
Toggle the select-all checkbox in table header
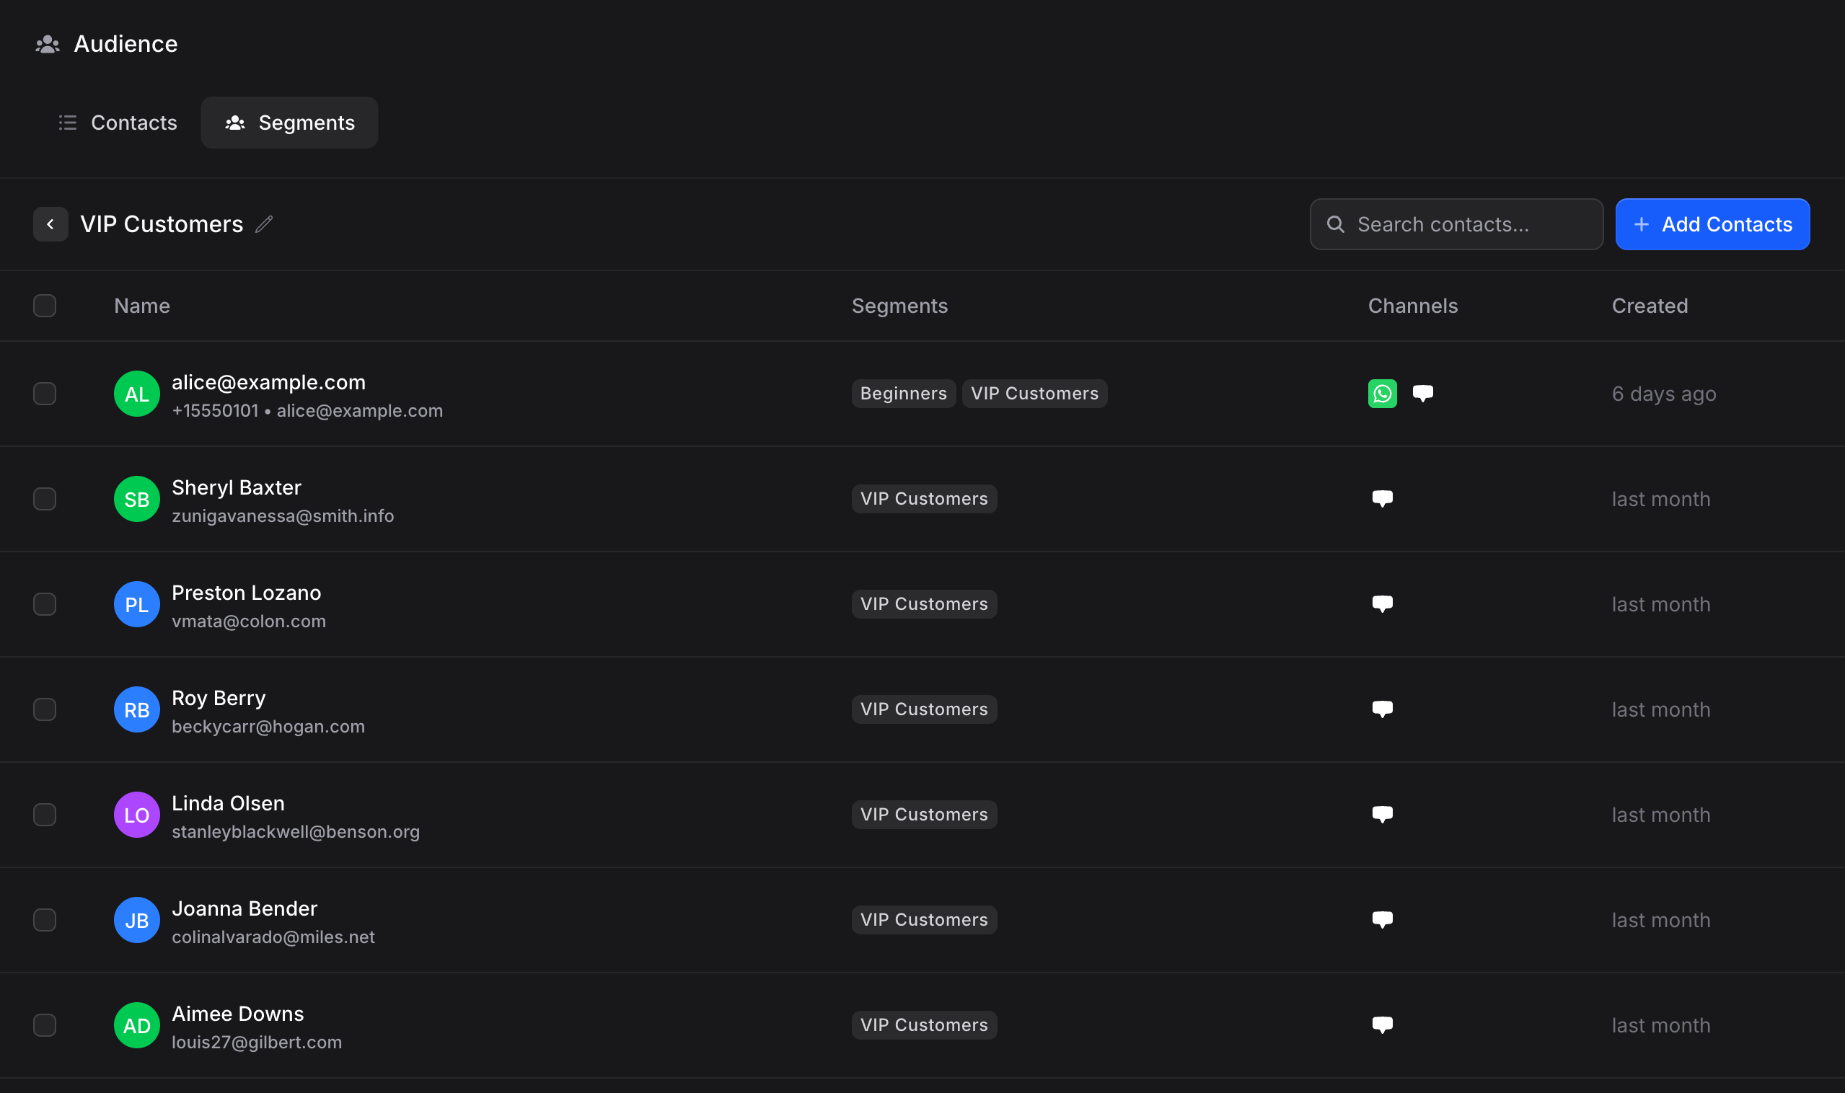click(x=45, y=306)
